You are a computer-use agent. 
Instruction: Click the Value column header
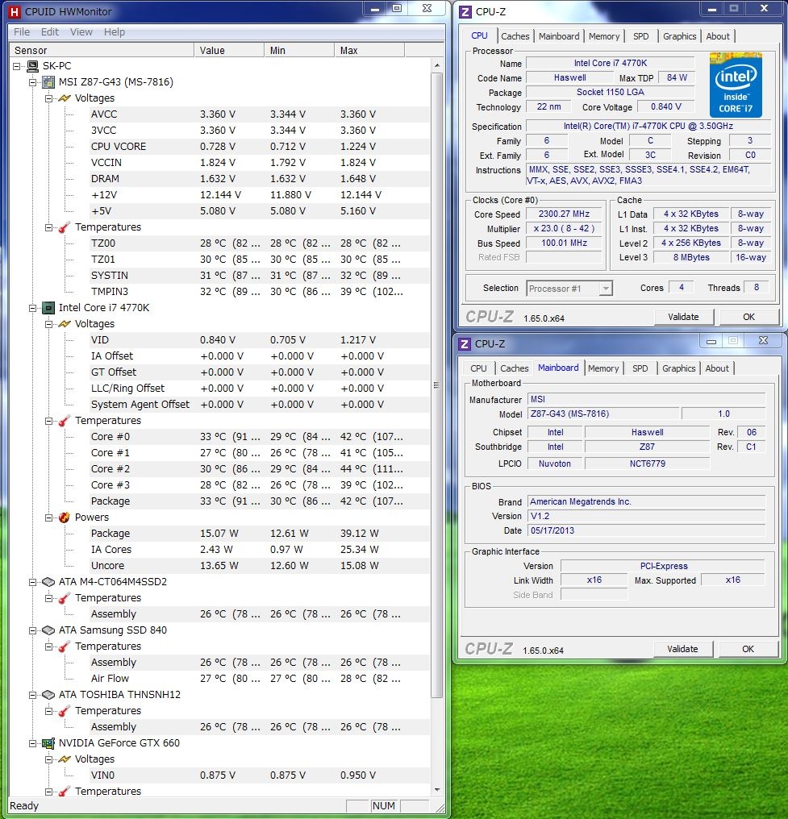coord(229,50)
